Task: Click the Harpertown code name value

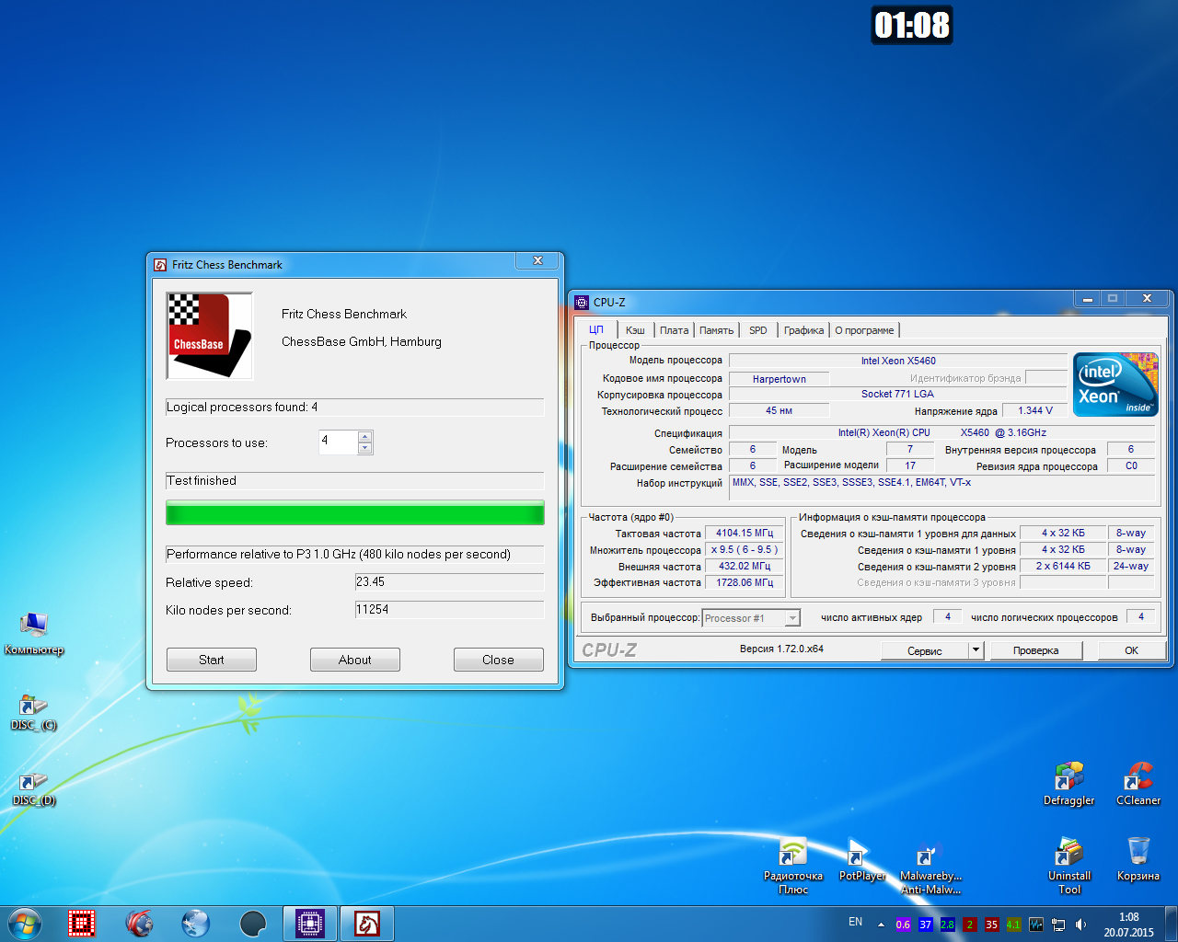Action: (x=779, y=379)
